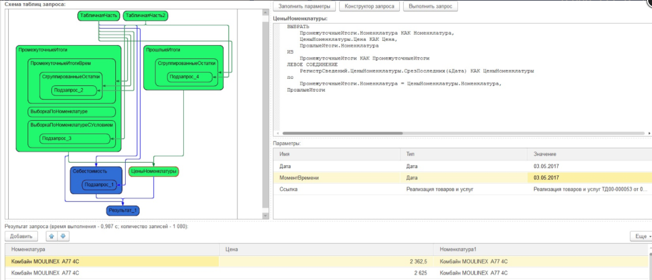Run query with Выполнить запрос button

pos(430,6)
